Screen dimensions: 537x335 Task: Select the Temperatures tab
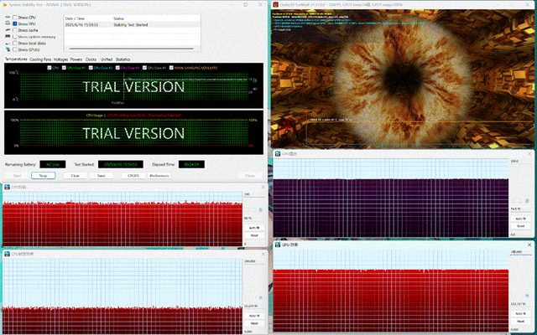tap(16, 59)
